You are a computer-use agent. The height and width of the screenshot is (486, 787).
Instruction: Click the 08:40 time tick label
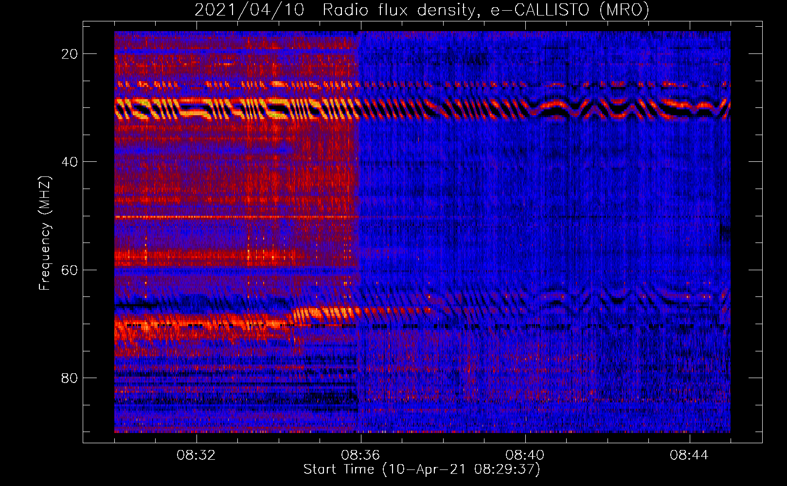[x=525, y=455]
